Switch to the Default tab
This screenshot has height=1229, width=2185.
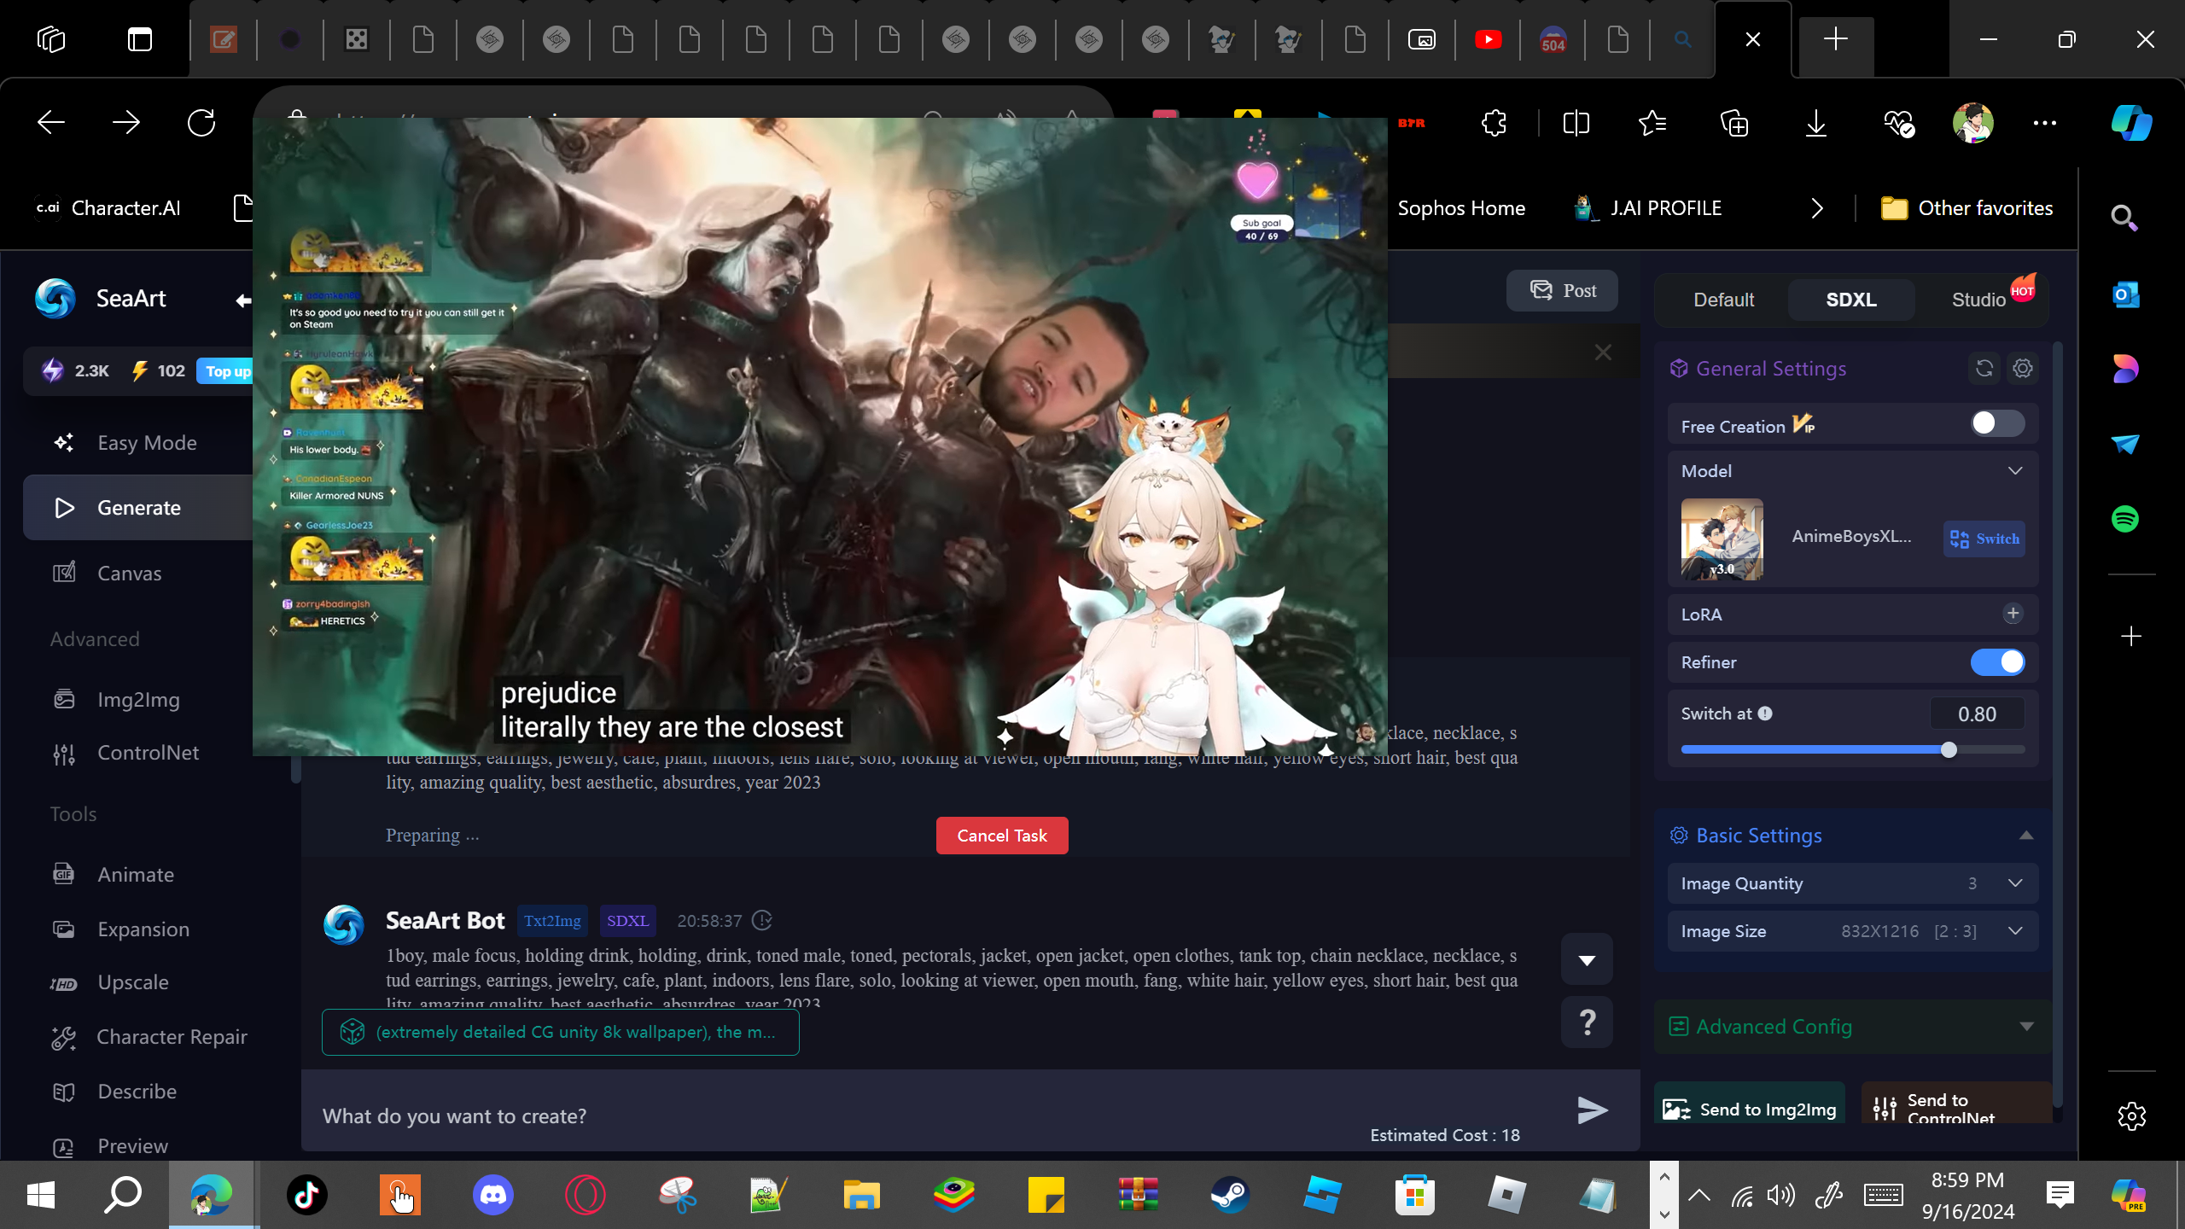coord(1723,300)
